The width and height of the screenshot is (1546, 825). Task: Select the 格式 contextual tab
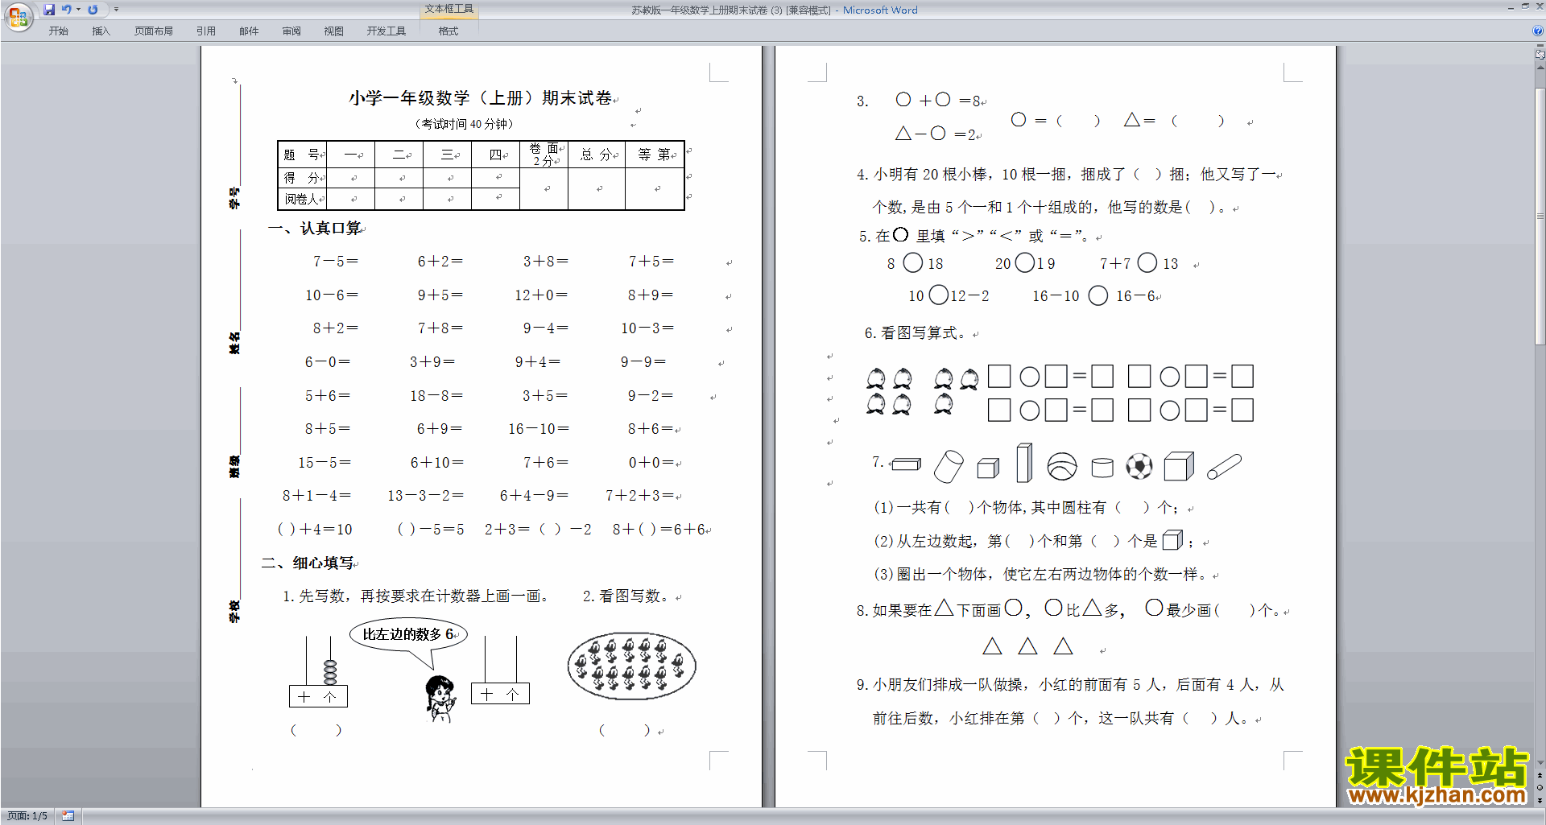pyautogui.click(x=449, y=31)
